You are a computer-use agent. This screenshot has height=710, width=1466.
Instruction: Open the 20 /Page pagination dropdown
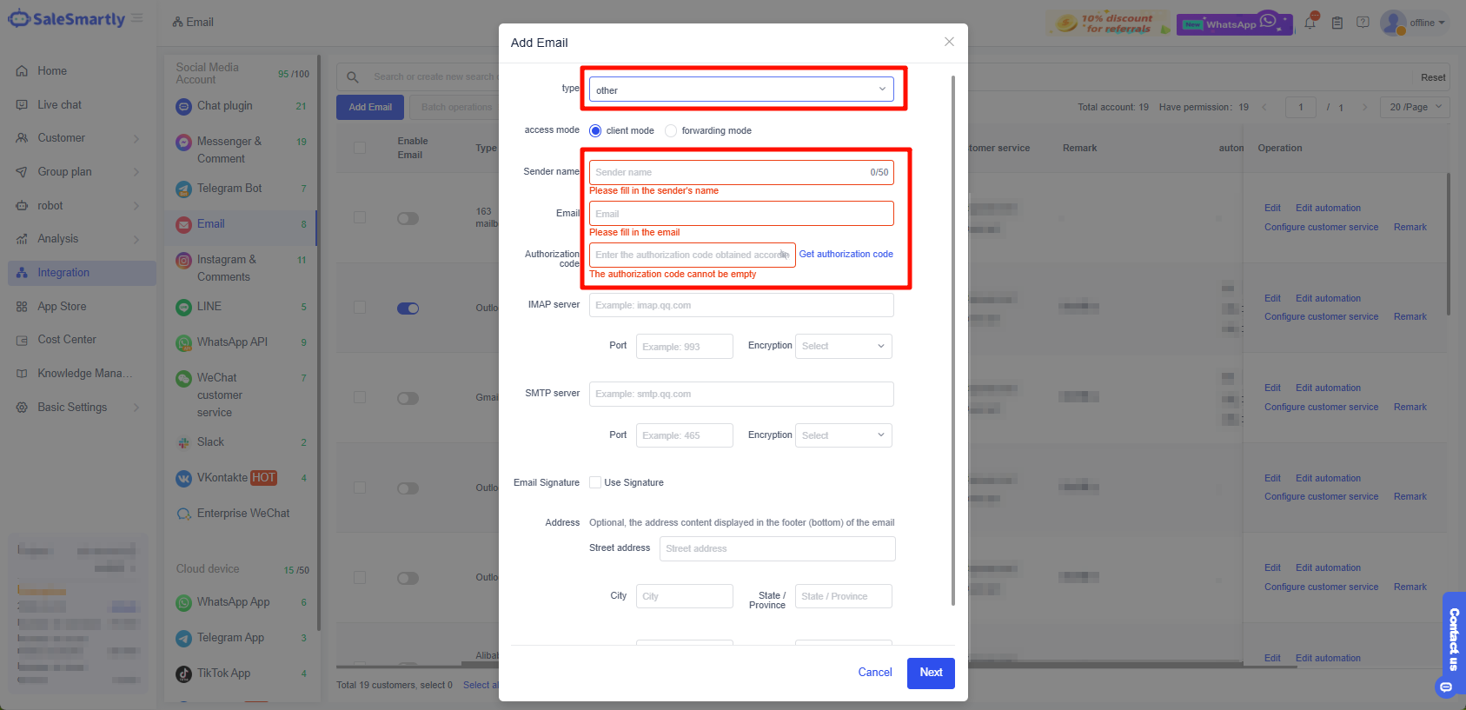click(x=1416, y=107)
